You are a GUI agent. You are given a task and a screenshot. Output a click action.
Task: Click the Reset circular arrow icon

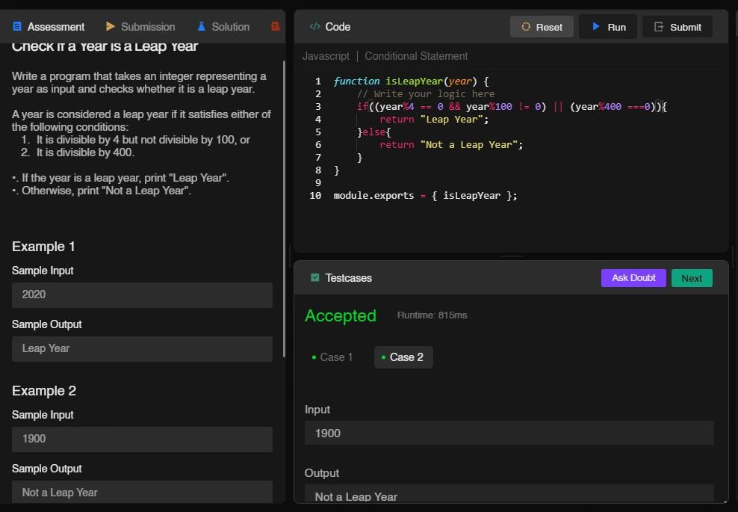point(526,27)
